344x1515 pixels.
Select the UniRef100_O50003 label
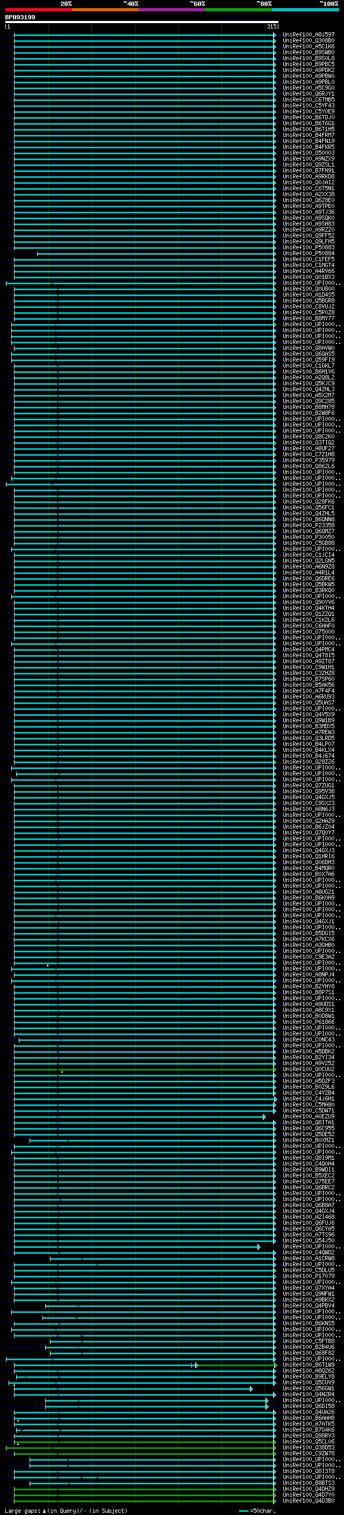point(309,153)
